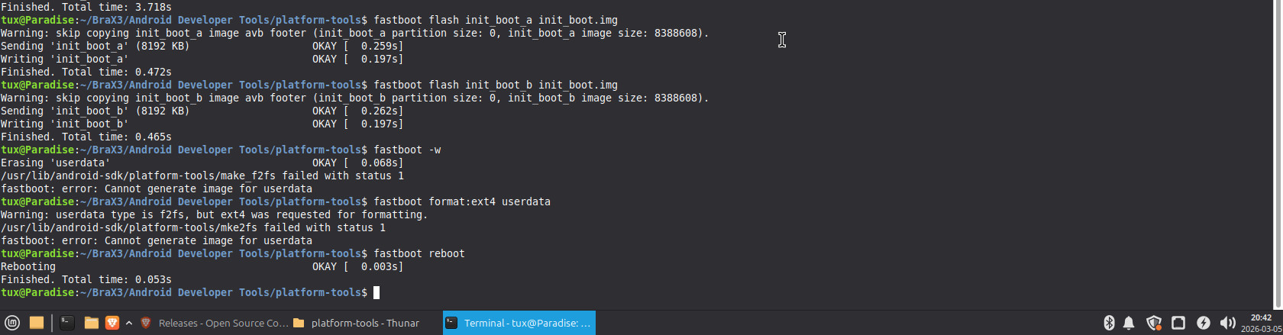The height and width of the screenshot is (335, 1283).
Task: Click the Brave icon beside Releases title
Action: tap(146, 323)
